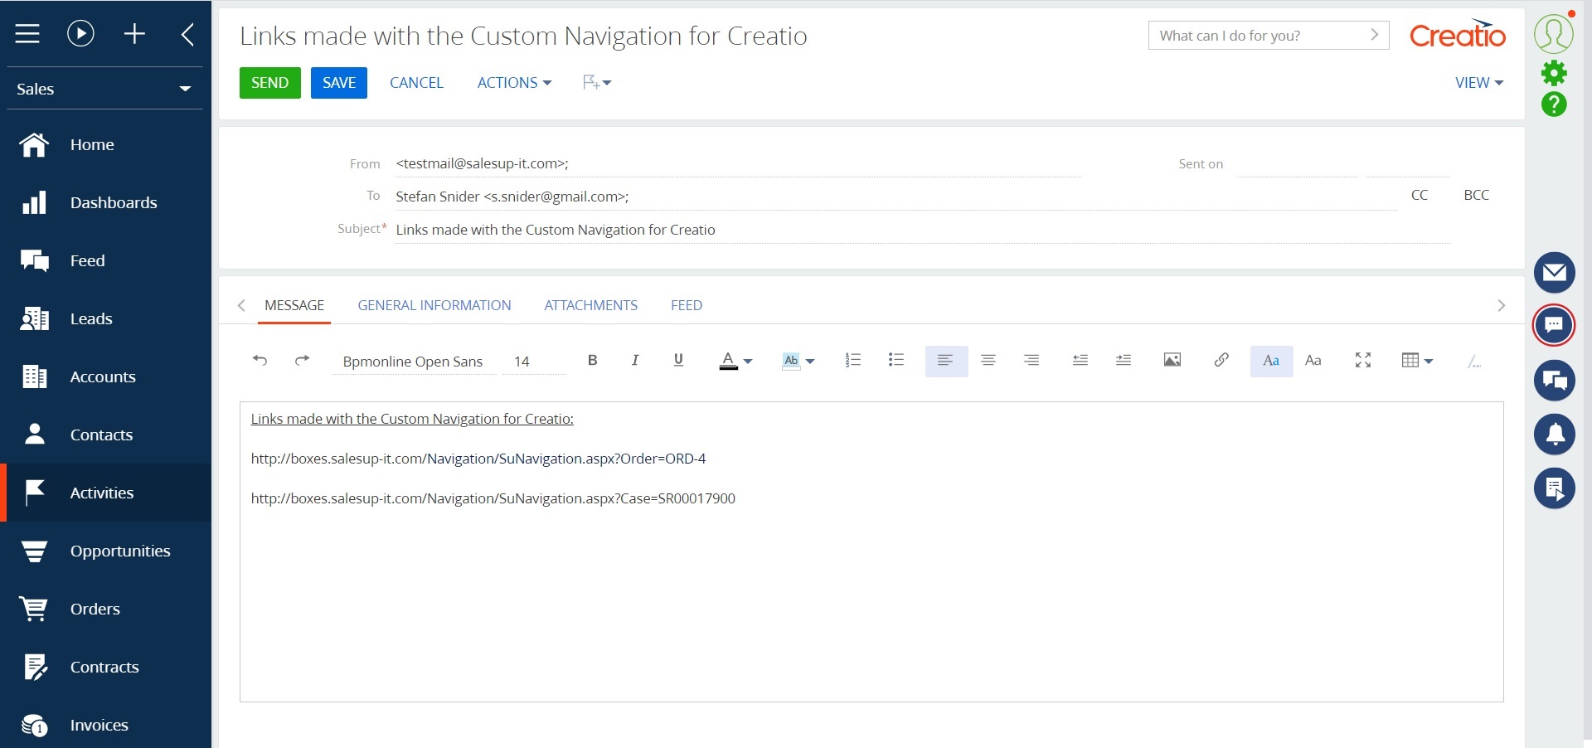
Task: Open the Accounts section
Action: click(x=105, y=376)
